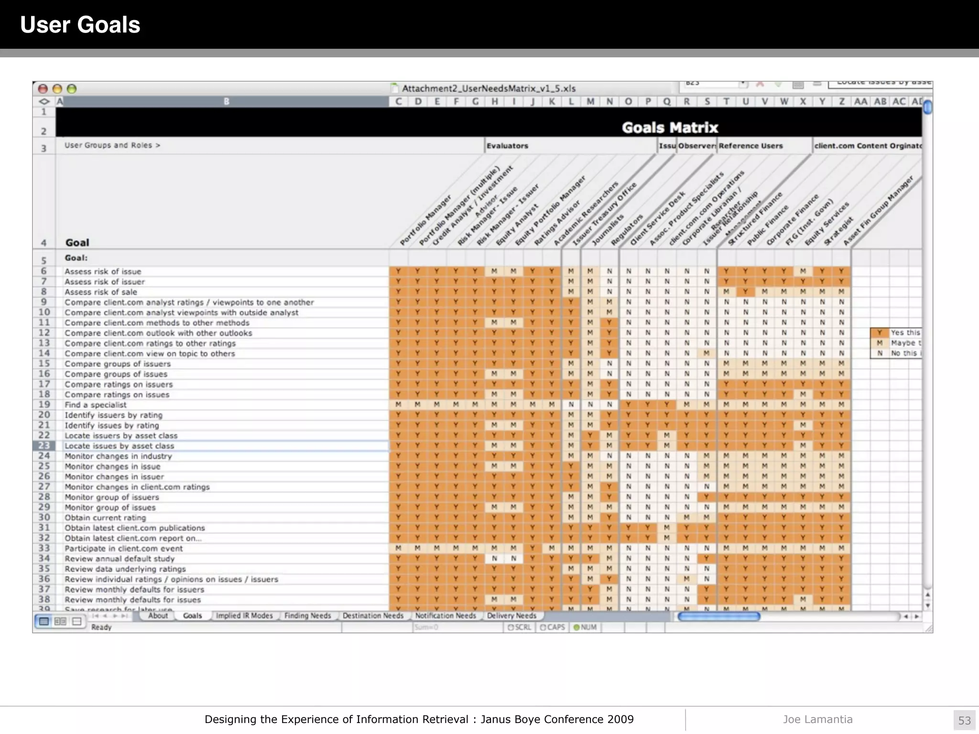
Task: Open the Name Box dropdown arrow
Action: pos(743,84)
